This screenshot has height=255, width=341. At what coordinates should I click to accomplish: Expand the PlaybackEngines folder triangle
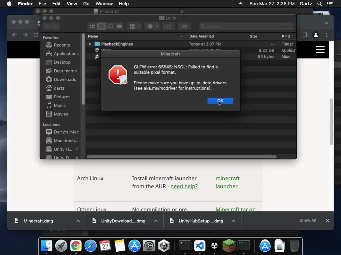tap(90, 44)
